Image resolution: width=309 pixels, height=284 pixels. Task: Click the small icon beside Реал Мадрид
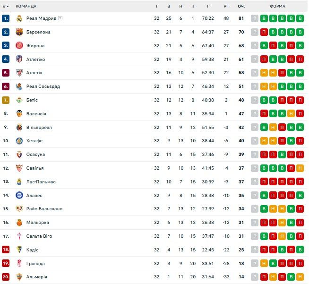(x=60, y=18)
